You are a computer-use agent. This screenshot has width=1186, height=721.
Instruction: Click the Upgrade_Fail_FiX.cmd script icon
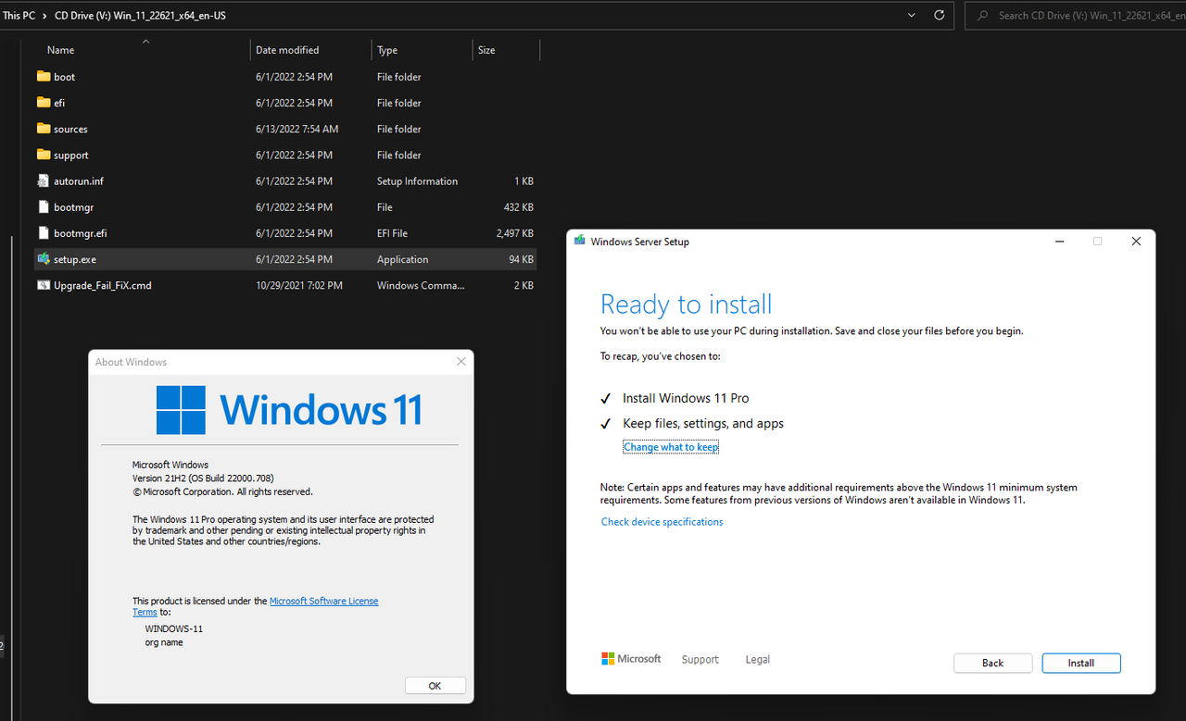pyautogui.click(x=43, y=285)
